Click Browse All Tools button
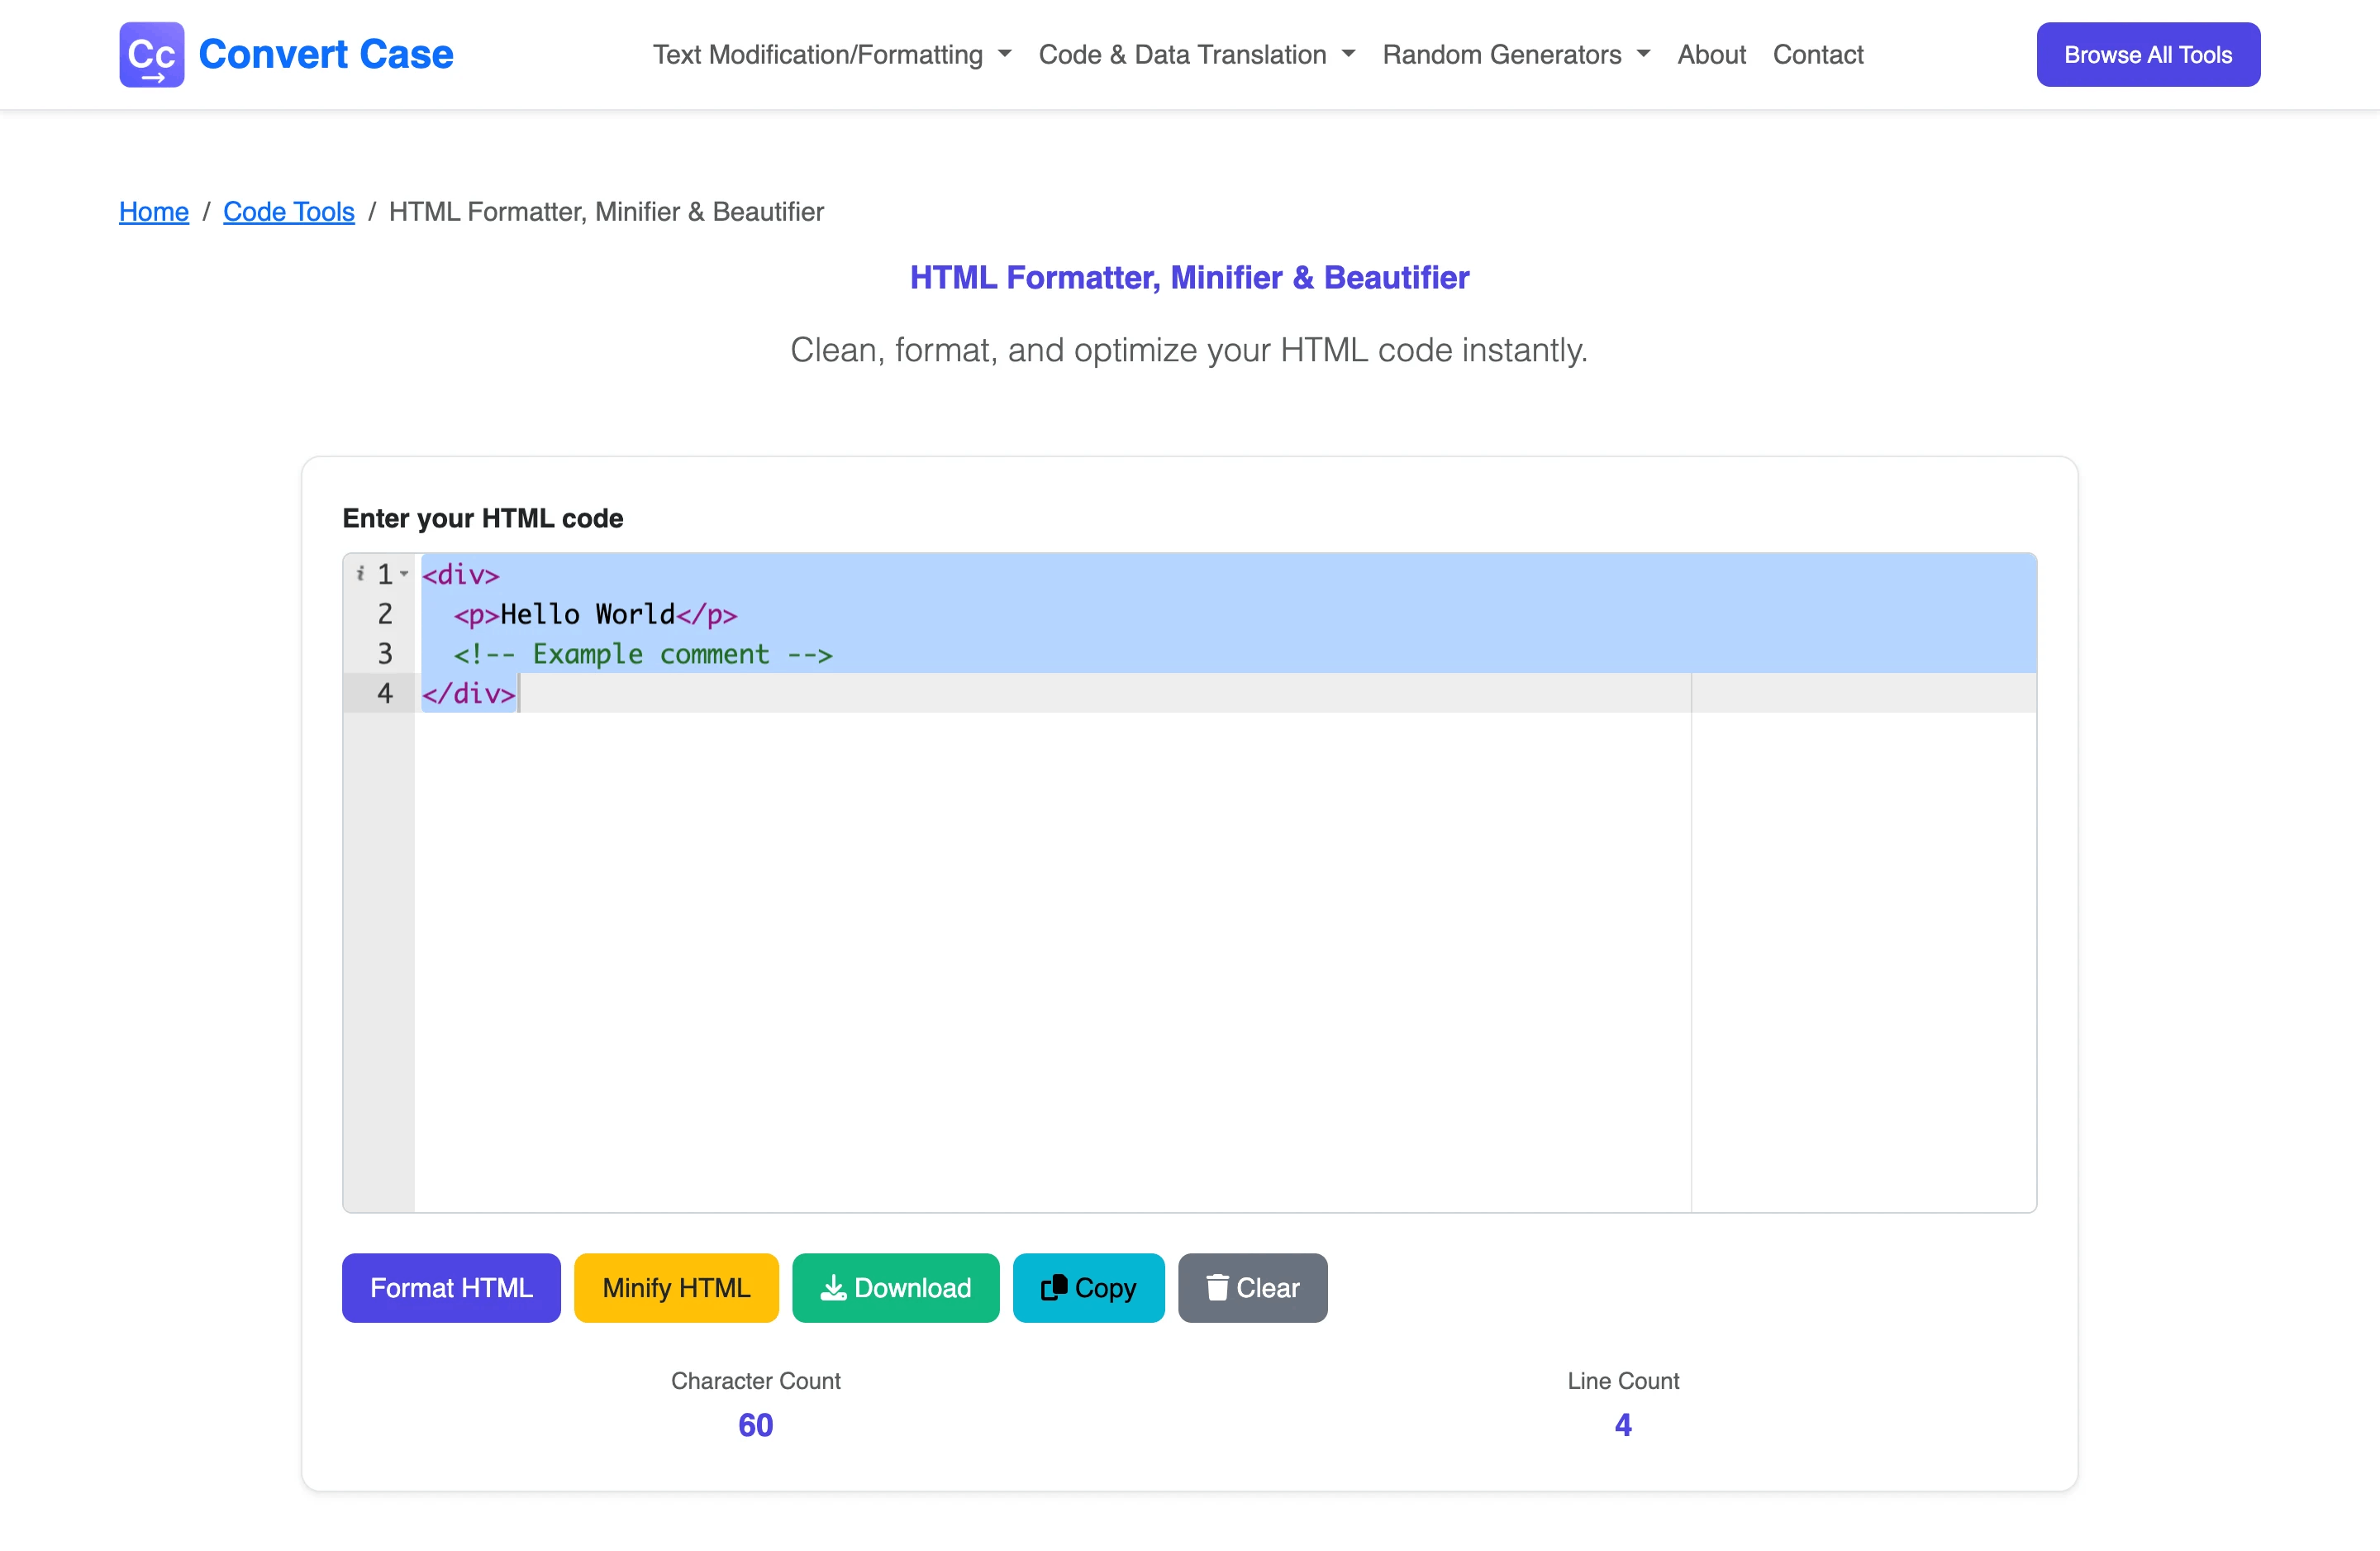The height and width of the screenshot is (1551, 2380). (2147, 54)
